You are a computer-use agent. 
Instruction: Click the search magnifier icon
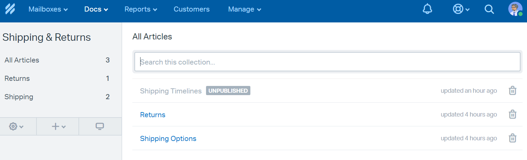489,10
